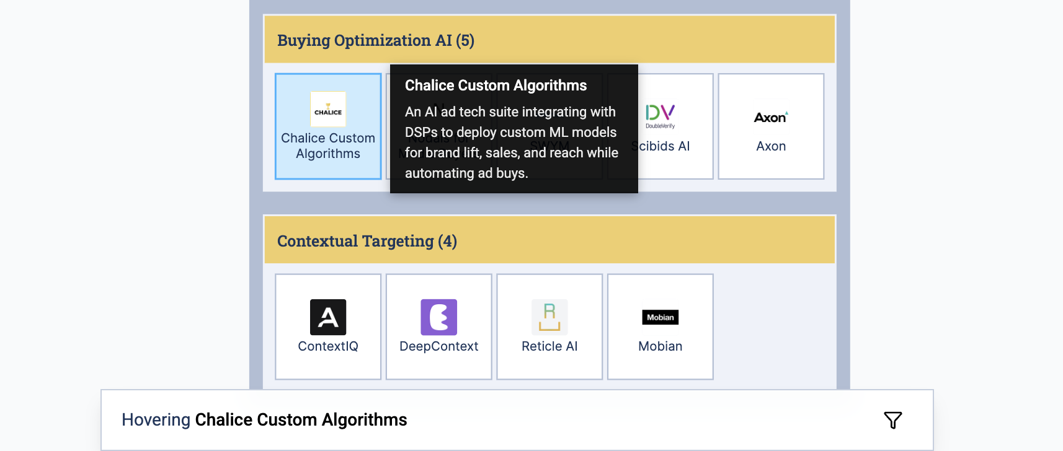This screenshot has width=1063, height=451.
Task: Click the Chalice logo icon
Action: pos(328,110)
